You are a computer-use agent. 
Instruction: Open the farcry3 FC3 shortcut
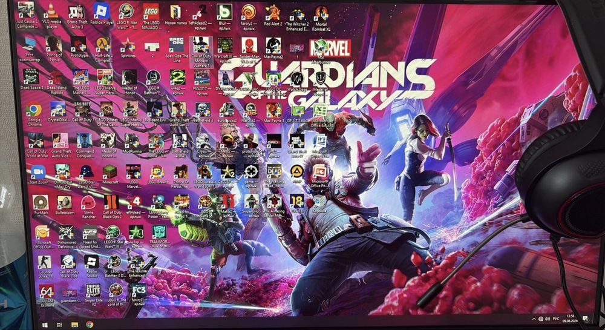tap(139, 295)
